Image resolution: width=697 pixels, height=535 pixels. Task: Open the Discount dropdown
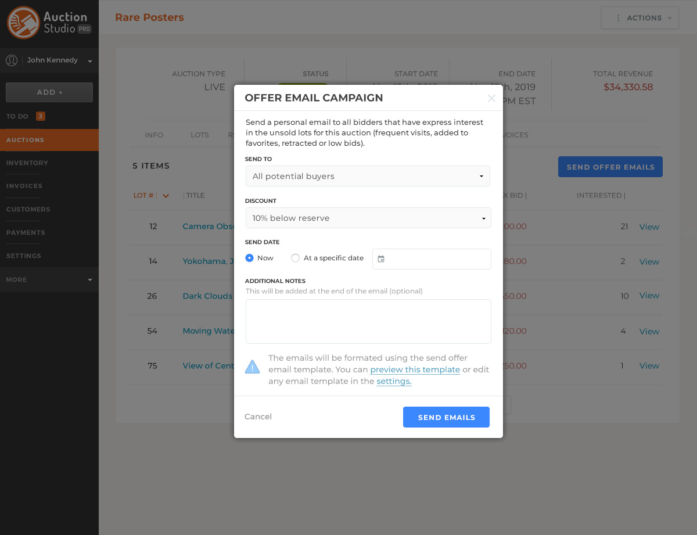(x=368, y=218)
